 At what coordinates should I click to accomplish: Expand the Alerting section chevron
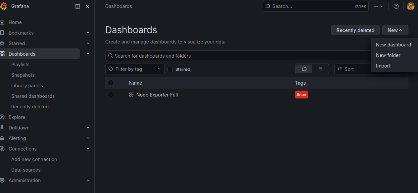coord(88,138)
